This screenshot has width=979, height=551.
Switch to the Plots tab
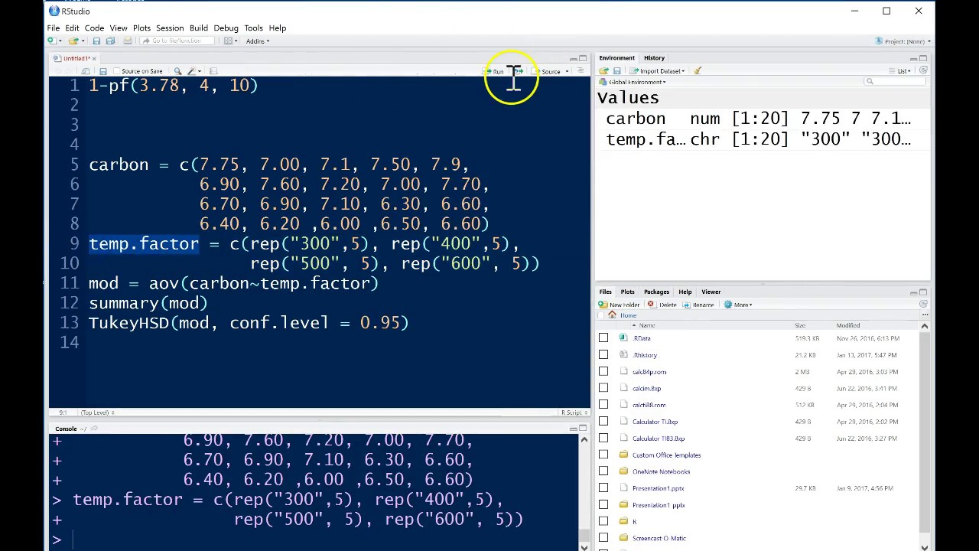tap(627, 292)
